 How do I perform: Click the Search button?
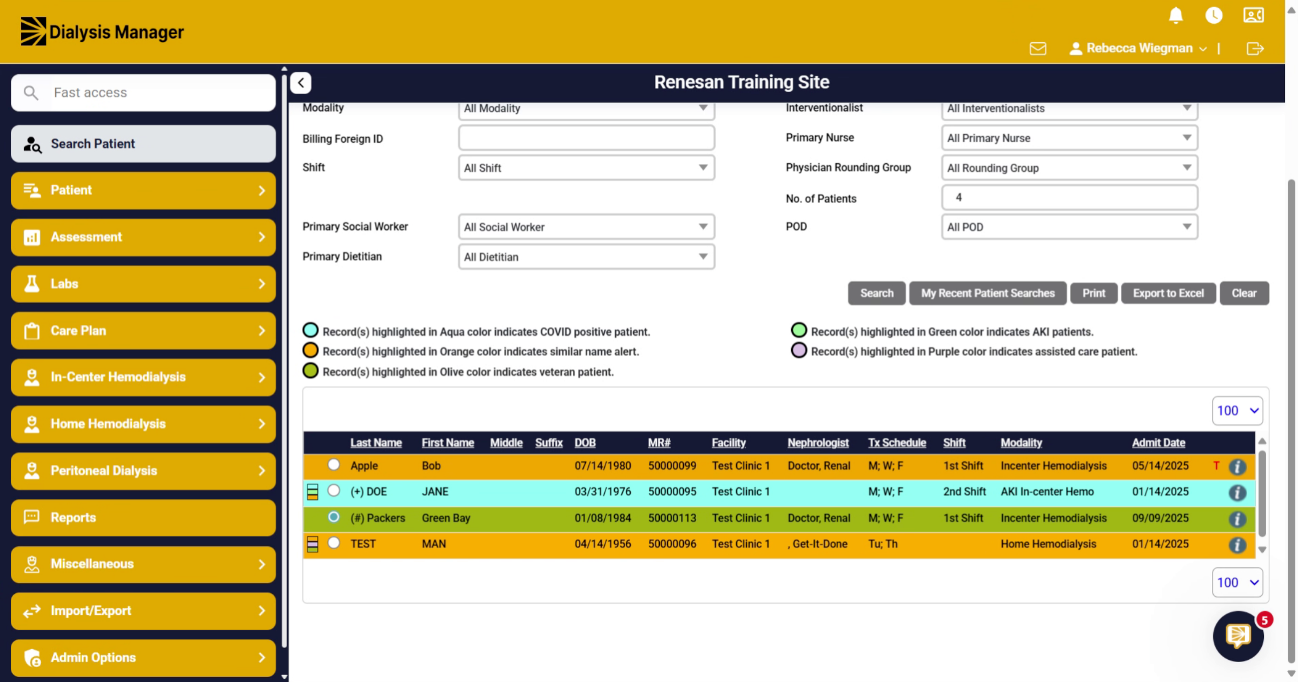tap(877, 293)
